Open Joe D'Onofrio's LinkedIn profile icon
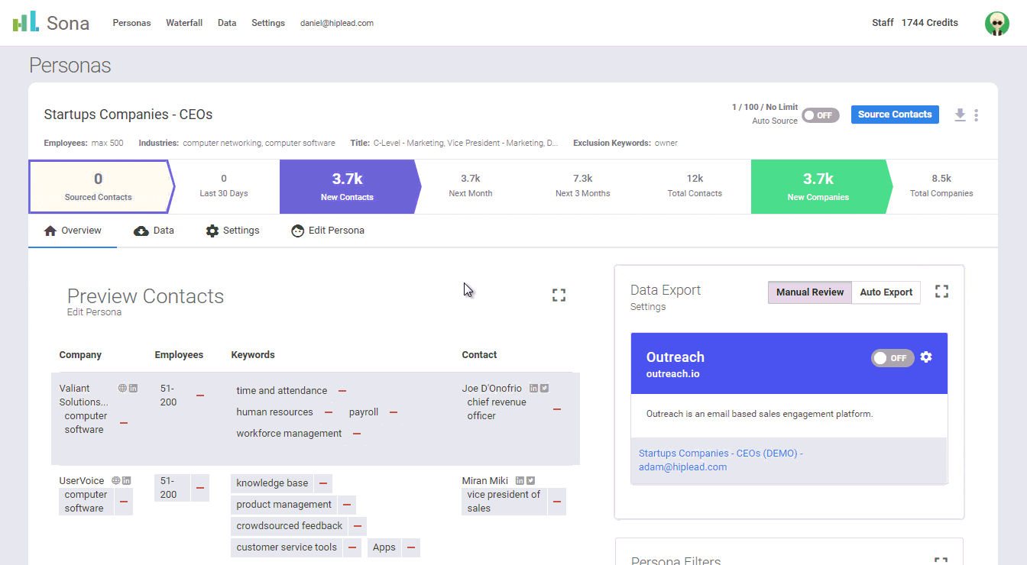 coord(533,388)
